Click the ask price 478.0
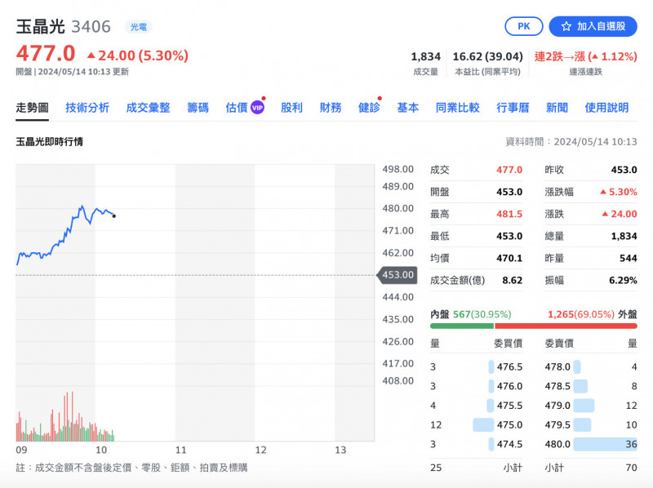The height and width of the screenshot is (488, 653). (557, 367)
